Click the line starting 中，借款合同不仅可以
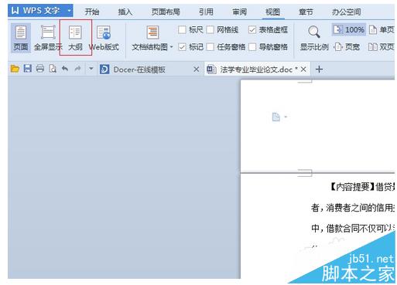The width and height of the screenshot is (397, 285). point(353,228)
